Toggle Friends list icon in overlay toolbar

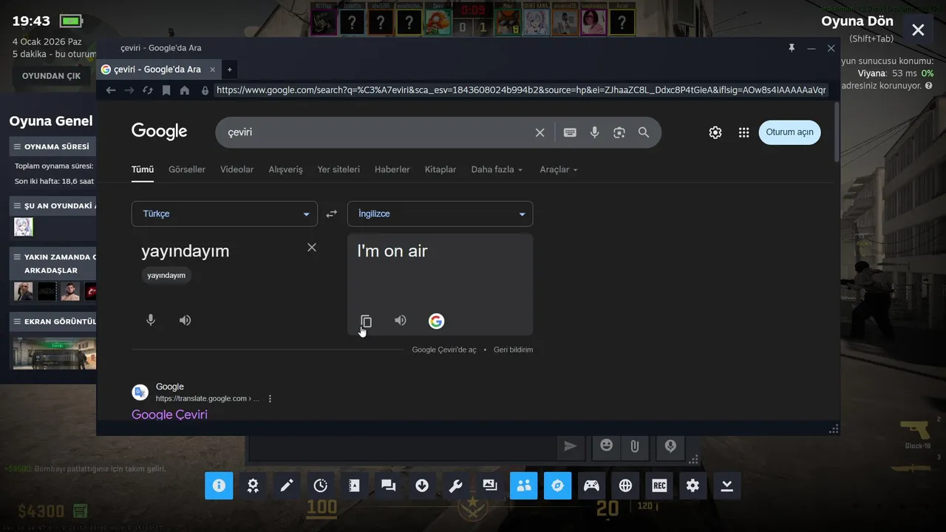[x=524, y=485]
